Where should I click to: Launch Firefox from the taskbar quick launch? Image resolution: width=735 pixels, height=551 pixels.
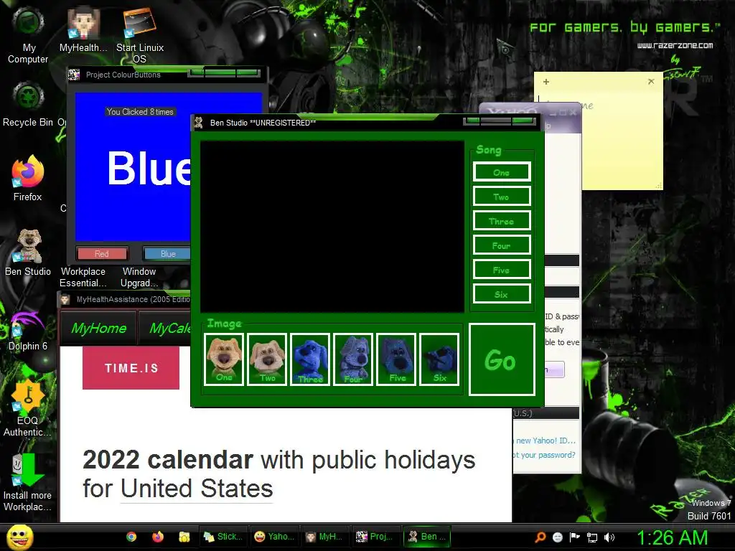158,537
